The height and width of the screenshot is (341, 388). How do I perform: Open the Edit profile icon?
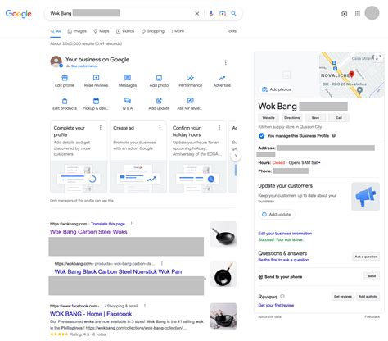click(65, 78)
